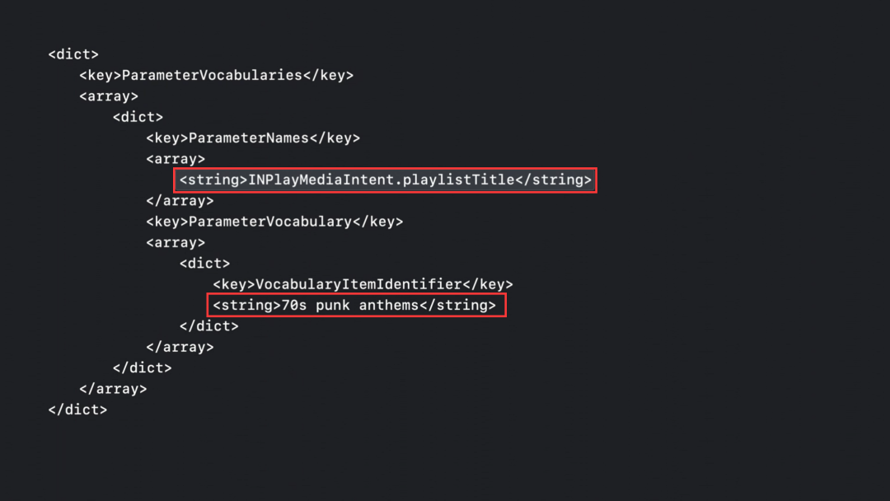Screen dimensions: 890x501
Task: Click the word anthems in the string
Action: pos(389,305)
